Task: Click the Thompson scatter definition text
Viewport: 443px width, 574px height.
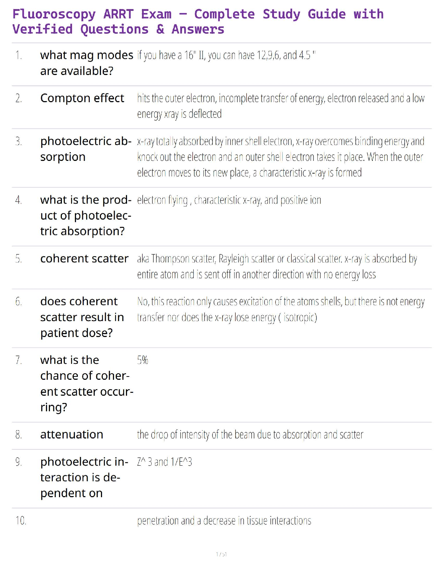Action: tap(277, 266)
